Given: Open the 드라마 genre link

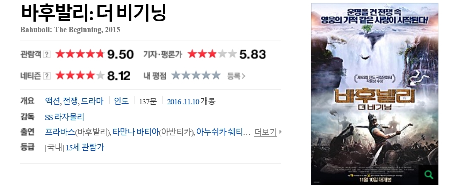Looking at the screenshot, I should pyautogui.click(x=92, y=101).
